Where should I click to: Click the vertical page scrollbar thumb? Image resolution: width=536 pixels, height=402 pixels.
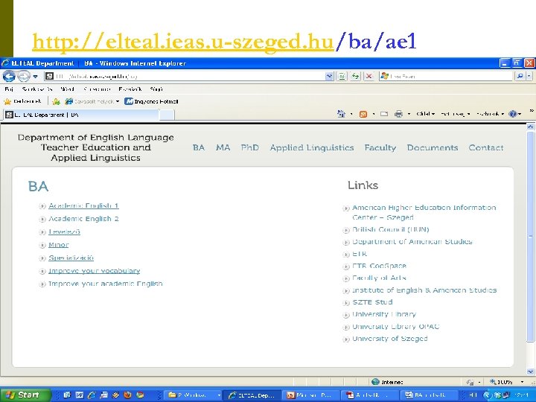coord(530,236)
